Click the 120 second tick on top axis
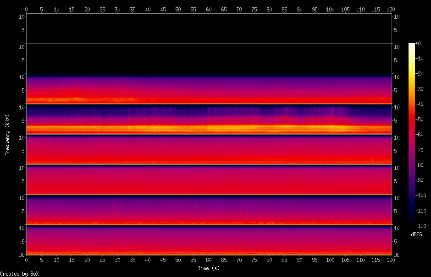Image resolution: width=431 pixels, height=277 pixels. 391,9
